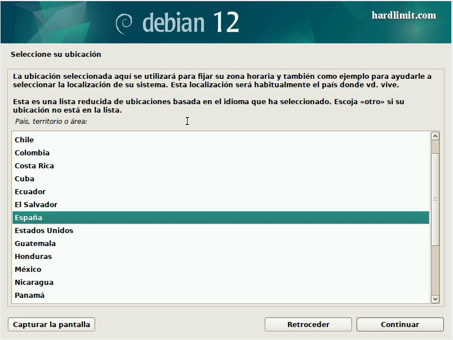Choose Estados Unidos as location
Screen dimensions: 453x340
44,230
